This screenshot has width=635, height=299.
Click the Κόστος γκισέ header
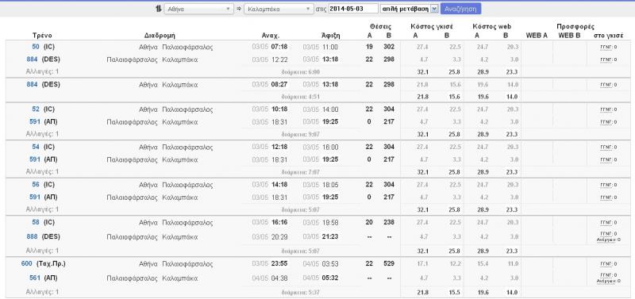[431, 27]
